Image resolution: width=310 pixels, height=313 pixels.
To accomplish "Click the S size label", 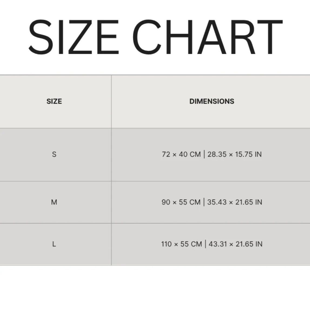I will [54, 154].
